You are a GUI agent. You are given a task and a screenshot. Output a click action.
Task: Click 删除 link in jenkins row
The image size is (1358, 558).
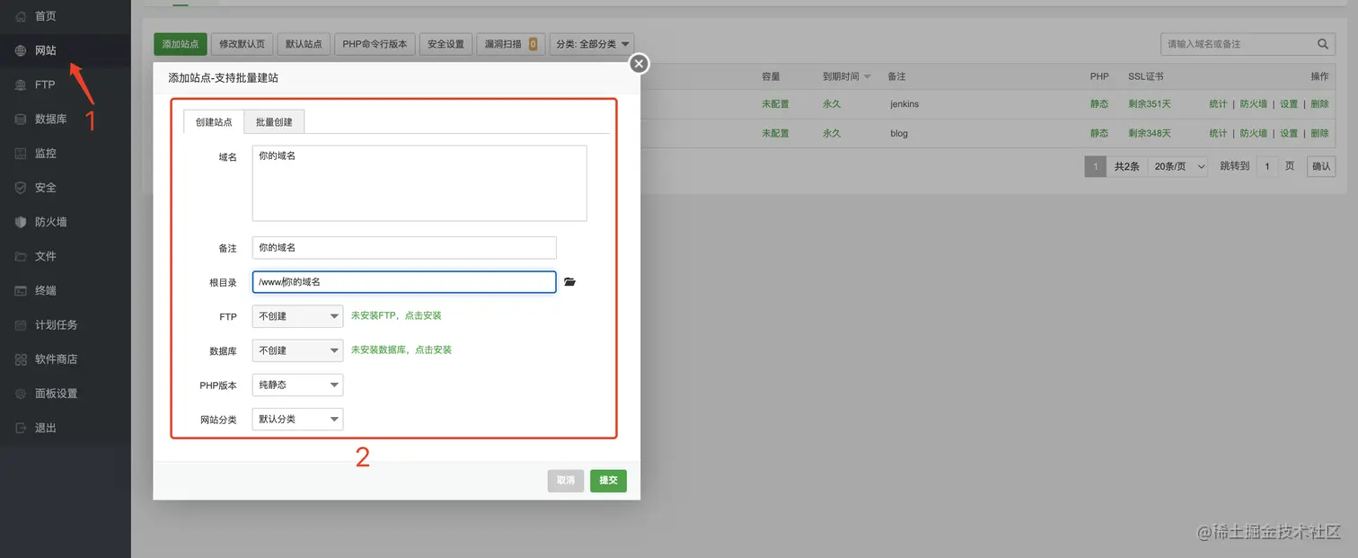[1319, 104]
